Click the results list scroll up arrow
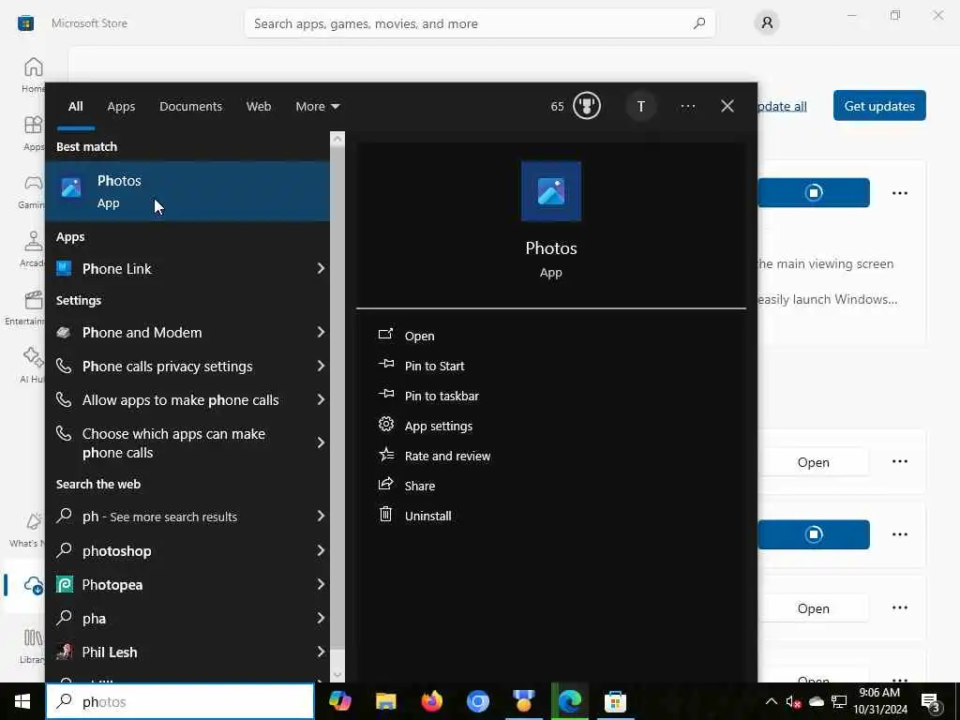This screenshot has height=720, width=960. coord(337,139)
